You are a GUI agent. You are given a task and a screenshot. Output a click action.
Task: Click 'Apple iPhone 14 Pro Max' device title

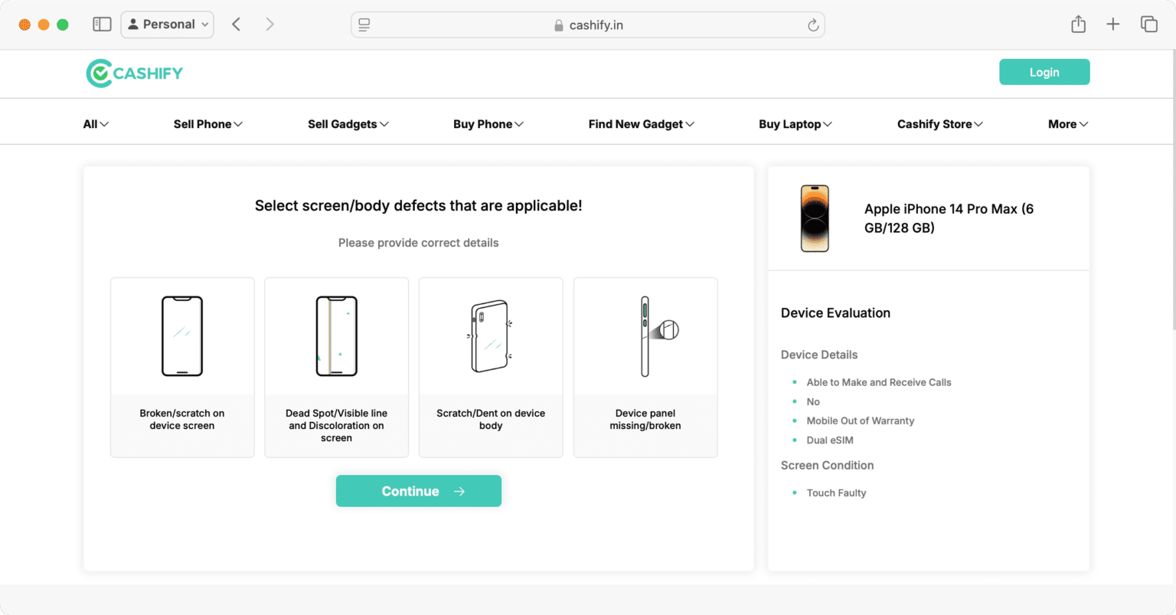949,218
